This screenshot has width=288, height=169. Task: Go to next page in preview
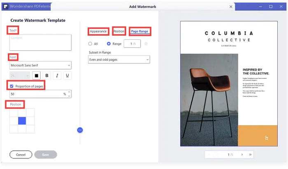pos(242,155)
